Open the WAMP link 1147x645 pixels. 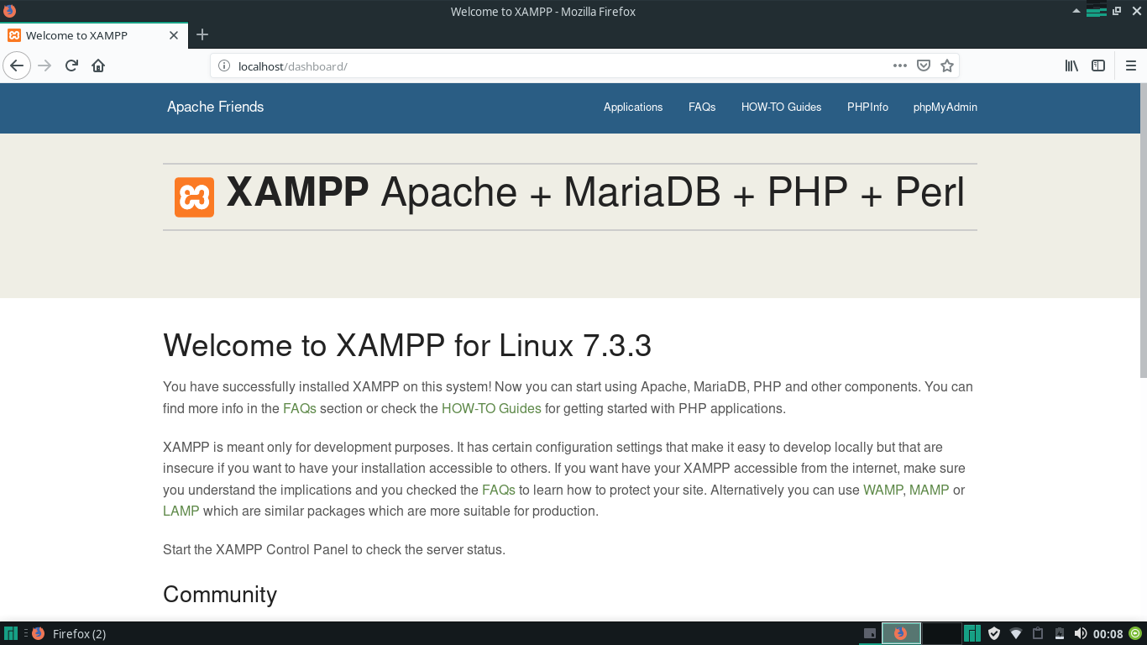883,490
